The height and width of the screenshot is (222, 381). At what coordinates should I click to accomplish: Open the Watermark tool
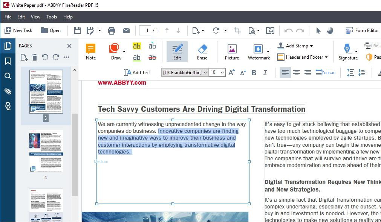pos(259,50)
